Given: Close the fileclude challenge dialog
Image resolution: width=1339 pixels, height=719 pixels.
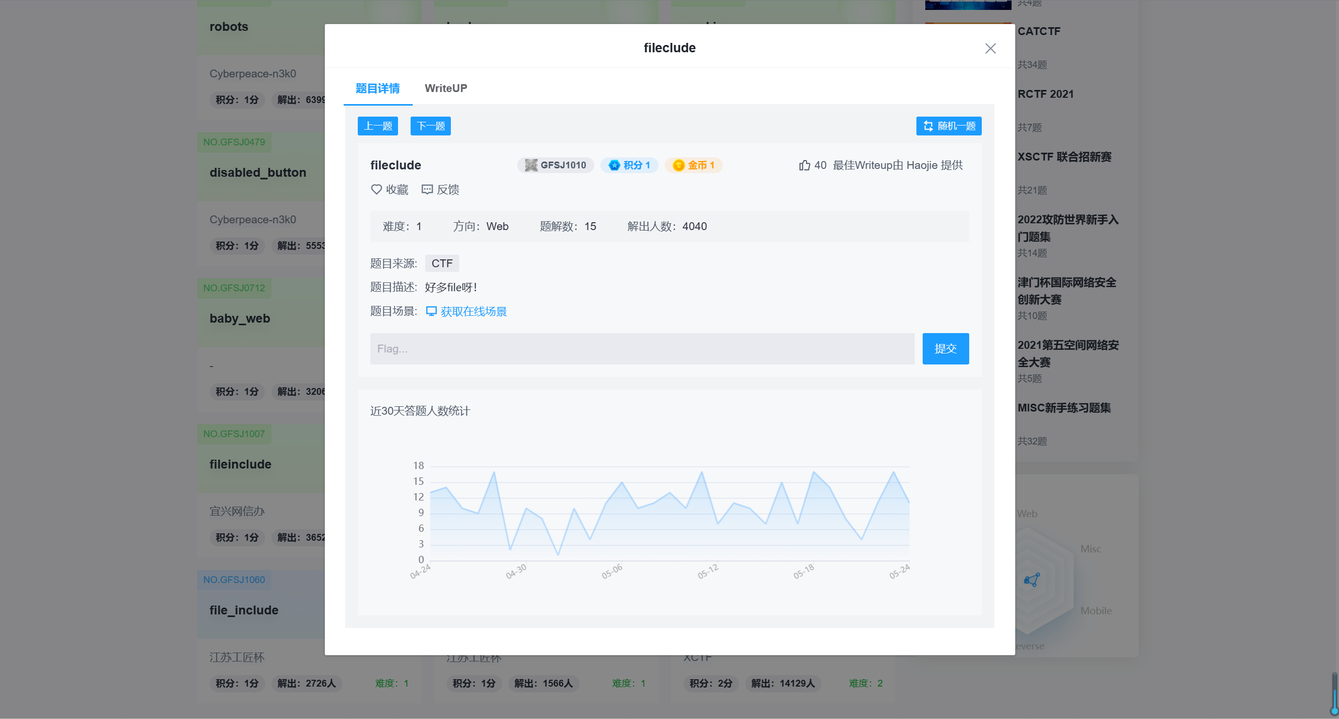Looking at the screenshot, I should click(x=990, y=48).
